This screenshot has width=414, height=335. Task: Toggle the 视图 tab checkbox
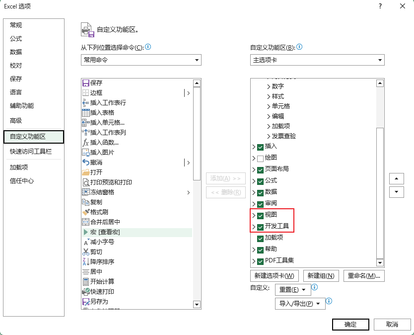tap(260, 215)
